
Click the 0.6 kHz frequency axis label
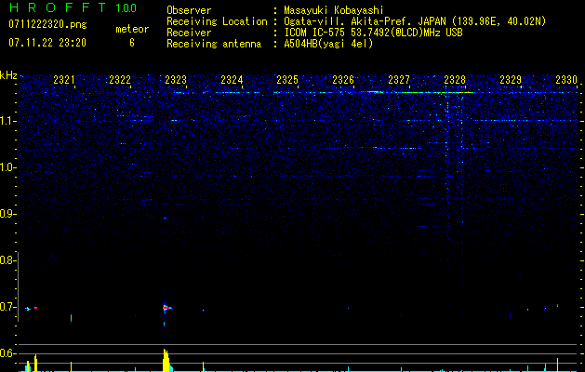point(8,353)
